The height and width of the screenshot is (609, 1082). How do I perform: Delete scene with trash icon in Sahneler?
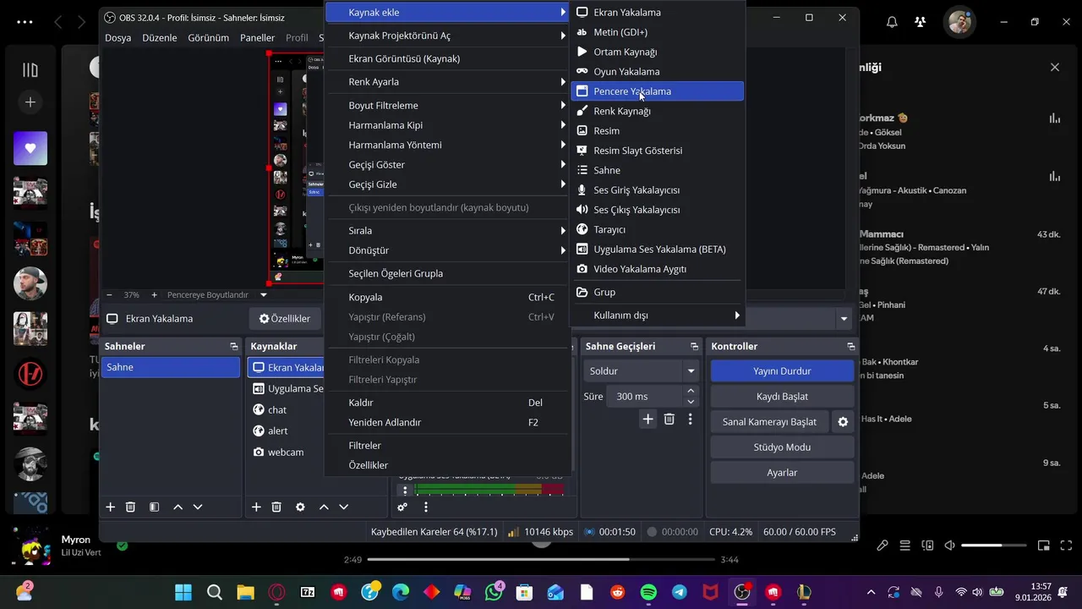(x=130, y=507)
